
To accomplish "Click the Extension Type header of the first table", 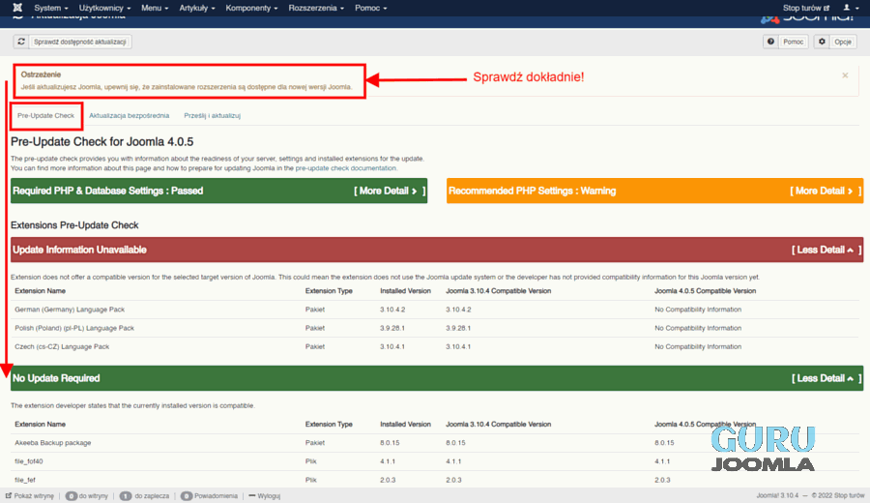I will tap(329, 291).
